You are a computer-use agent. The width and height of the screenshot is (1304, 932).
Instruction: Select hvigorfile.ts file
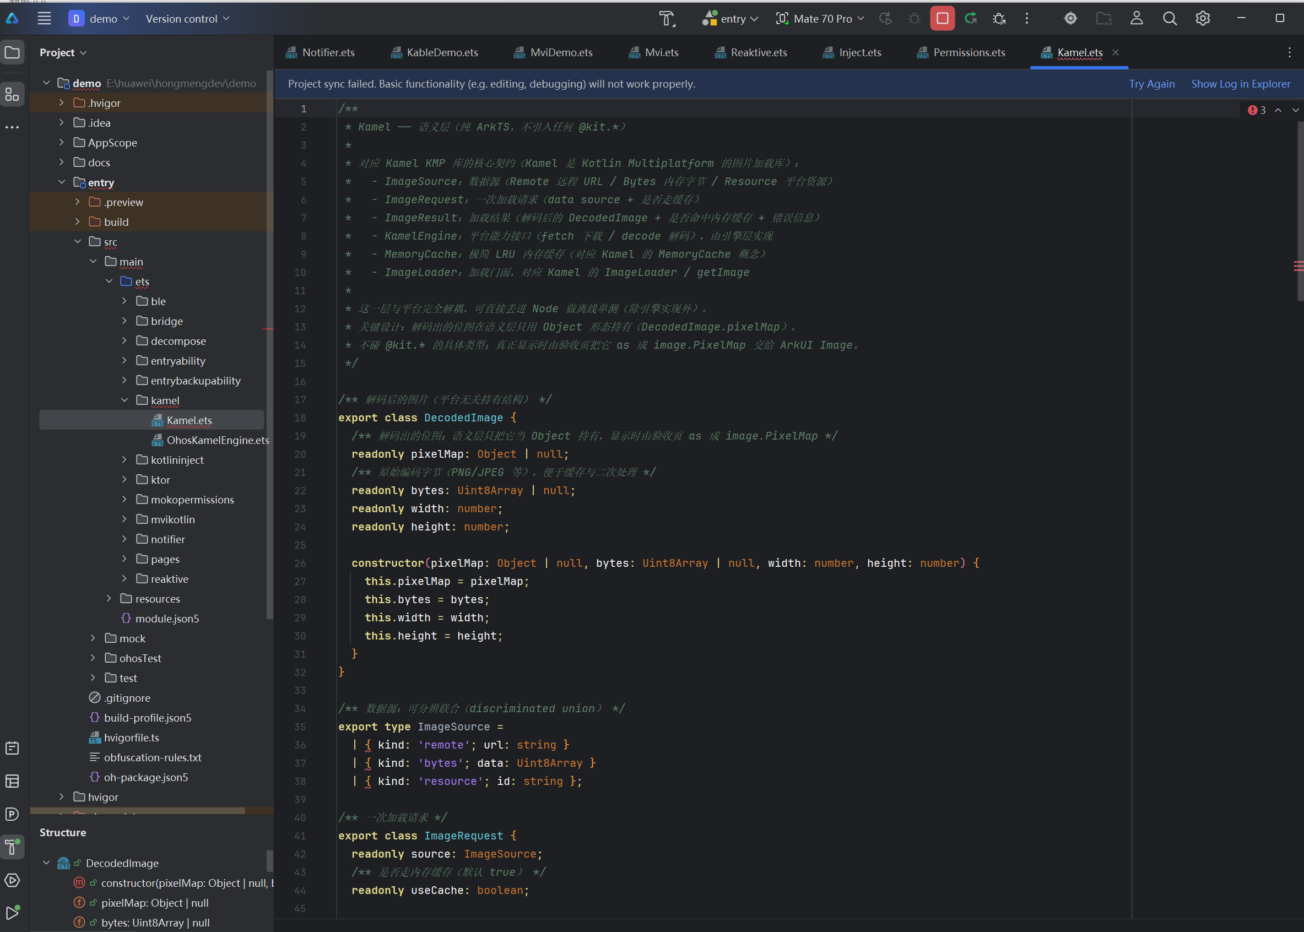124,738
